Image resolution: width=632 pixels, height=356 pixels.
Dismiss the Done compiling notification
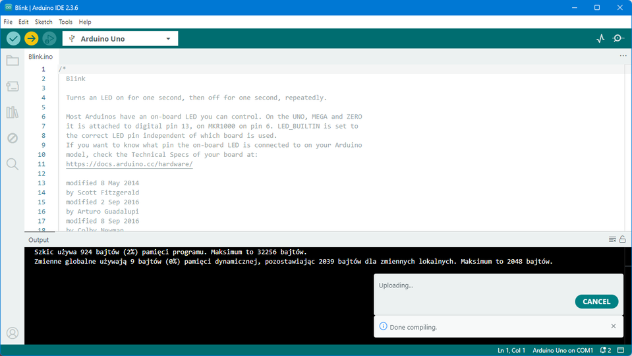[614, 326]
